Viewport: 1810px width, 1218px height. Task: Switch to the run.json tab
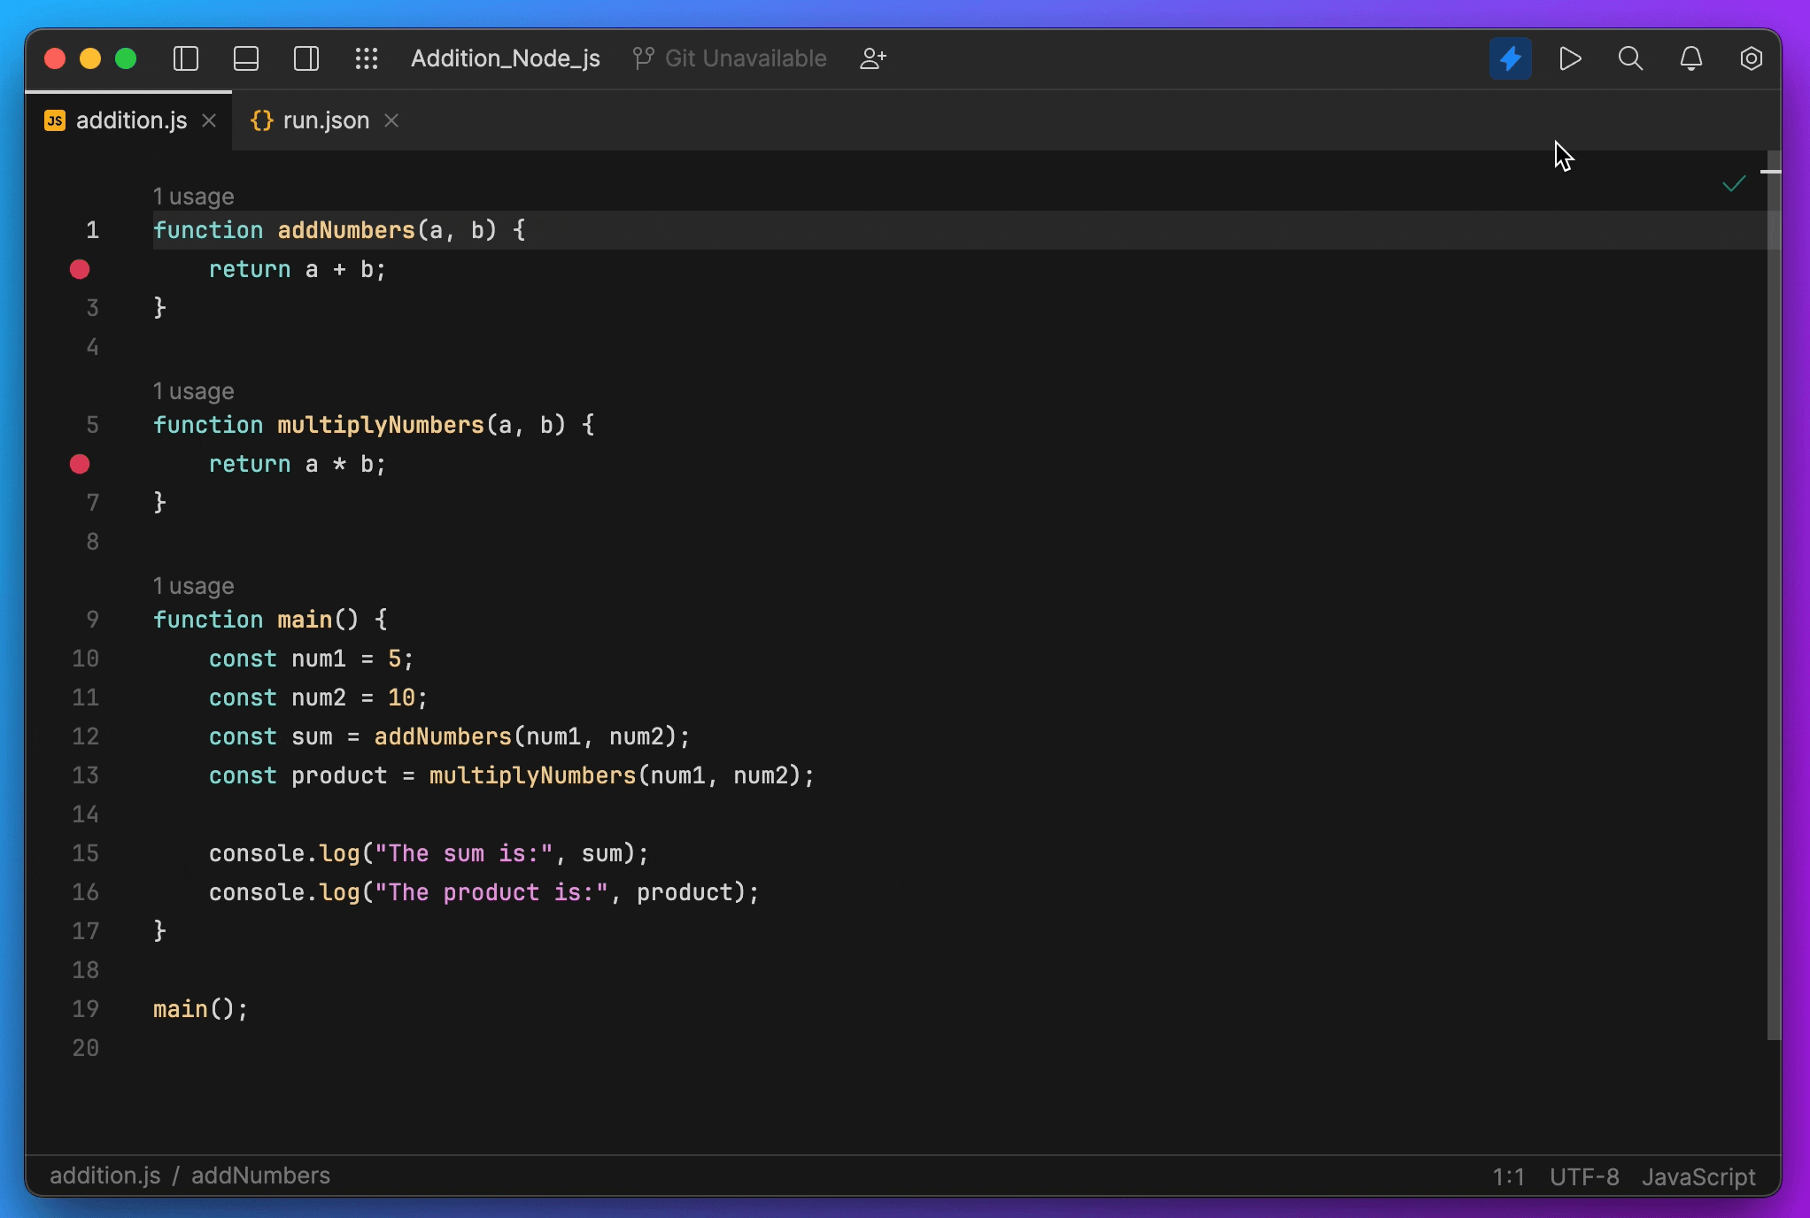[325, 120]
